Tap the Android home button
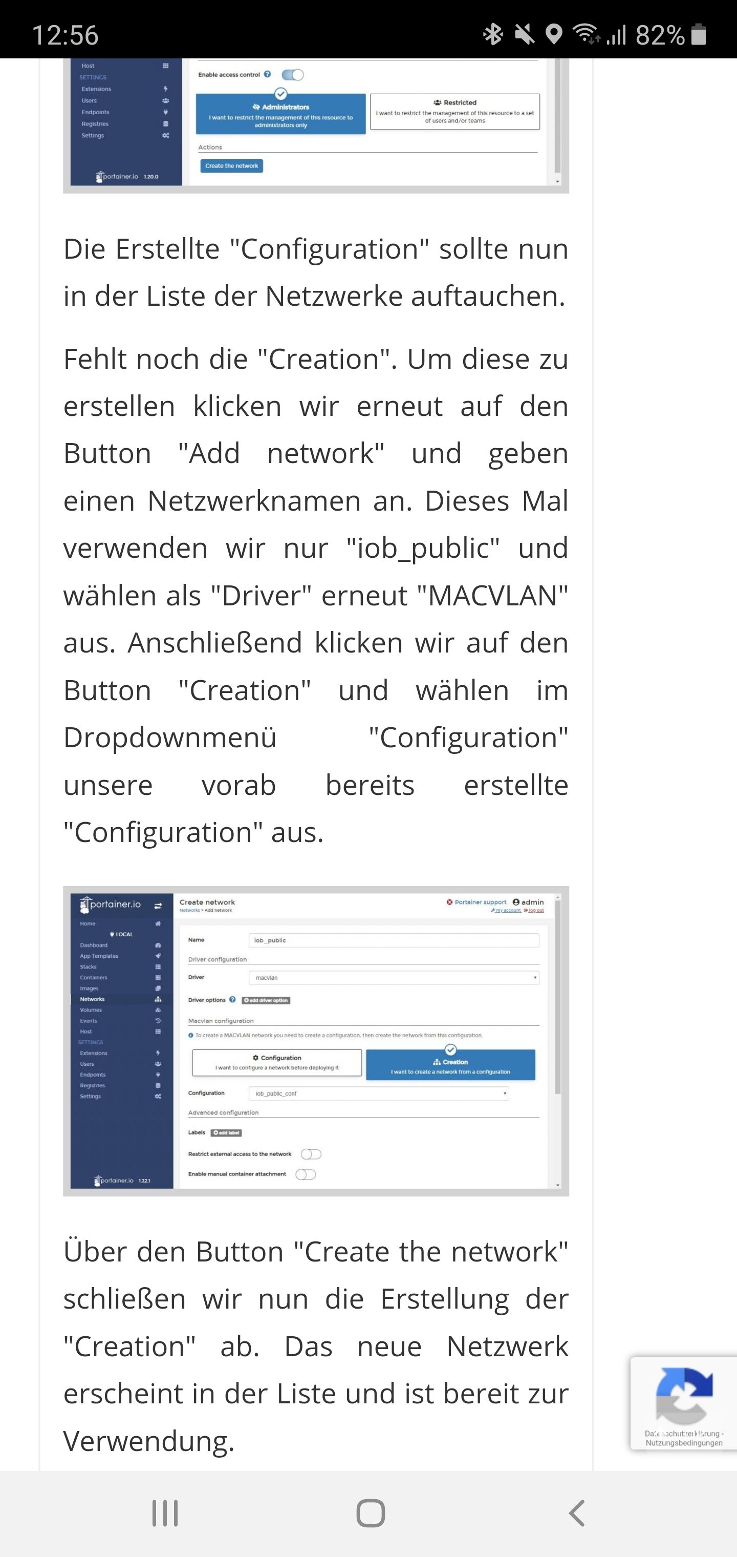 click(x=371, y=1513)
